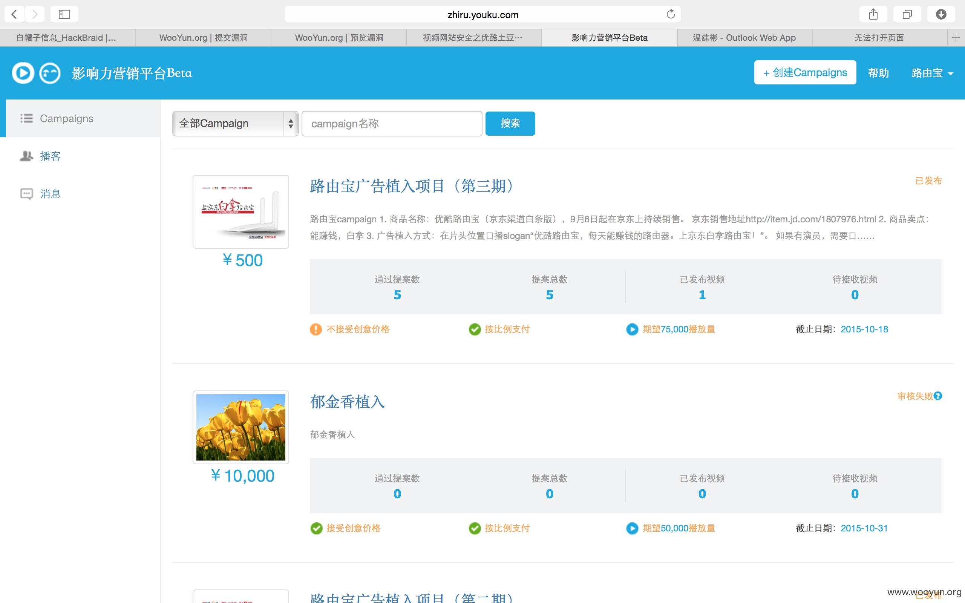965x603 pixels.
Task: Click the browser address bar
Action: (482, 15)
